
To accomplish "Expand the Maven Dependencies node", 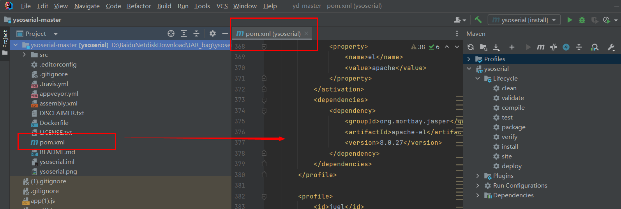I will click(478, 195).
